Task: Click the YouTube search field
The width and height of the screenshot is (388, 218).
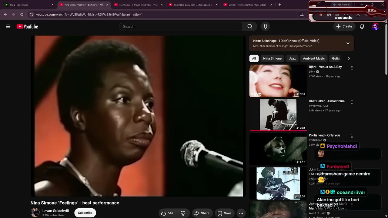Action: pos(181,26)
